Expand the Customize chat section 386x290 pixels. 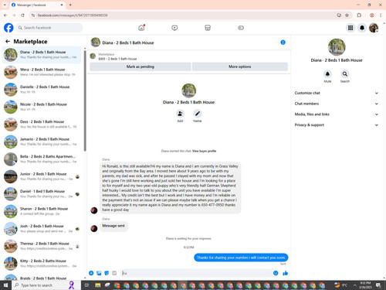click(337, 93)
